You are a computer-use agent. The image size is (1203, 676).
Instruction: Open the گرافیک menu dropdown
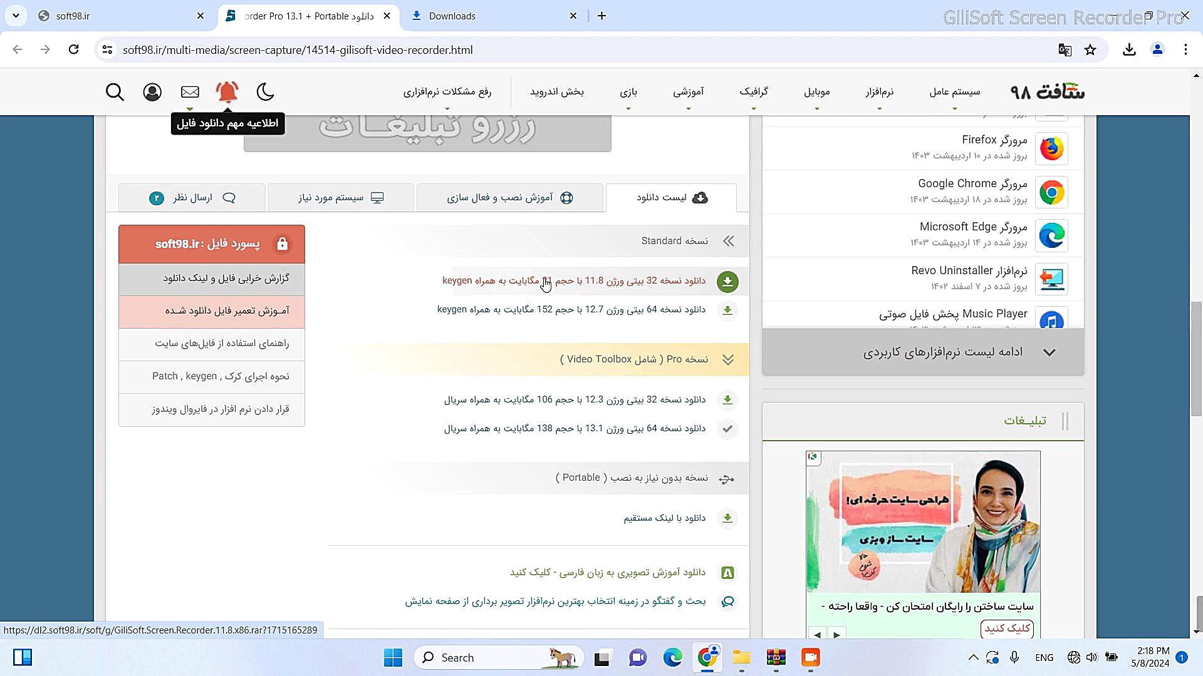pyautogui.click(x=754, y=92)
